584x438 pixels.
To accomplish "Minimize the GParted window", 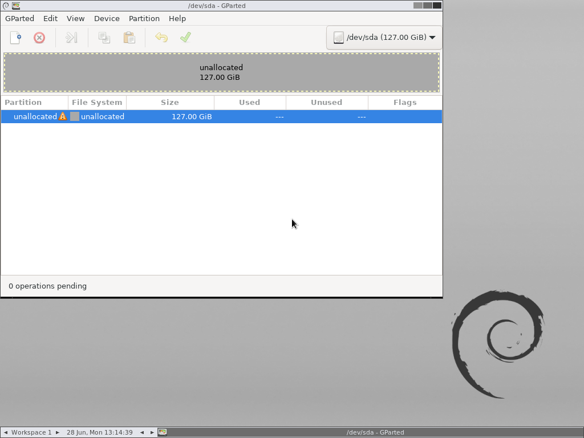I will 418,6.
